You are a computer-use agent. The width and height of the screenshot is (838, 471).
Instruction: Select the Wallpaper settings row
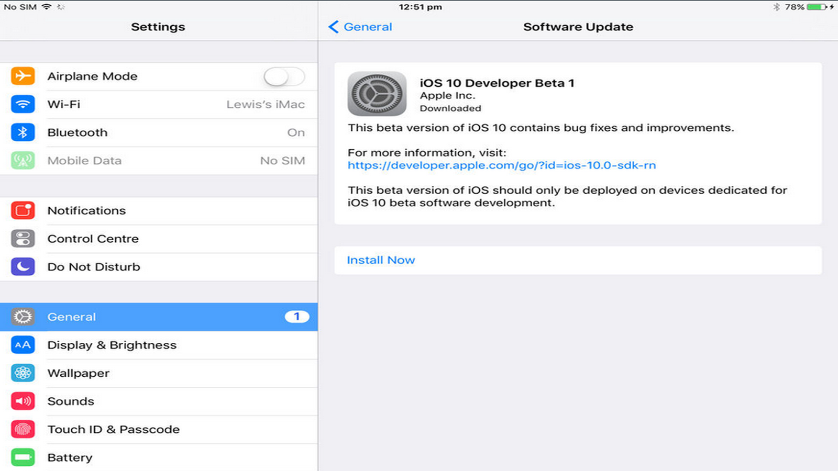pyautogui.click(x=157, y=373)
